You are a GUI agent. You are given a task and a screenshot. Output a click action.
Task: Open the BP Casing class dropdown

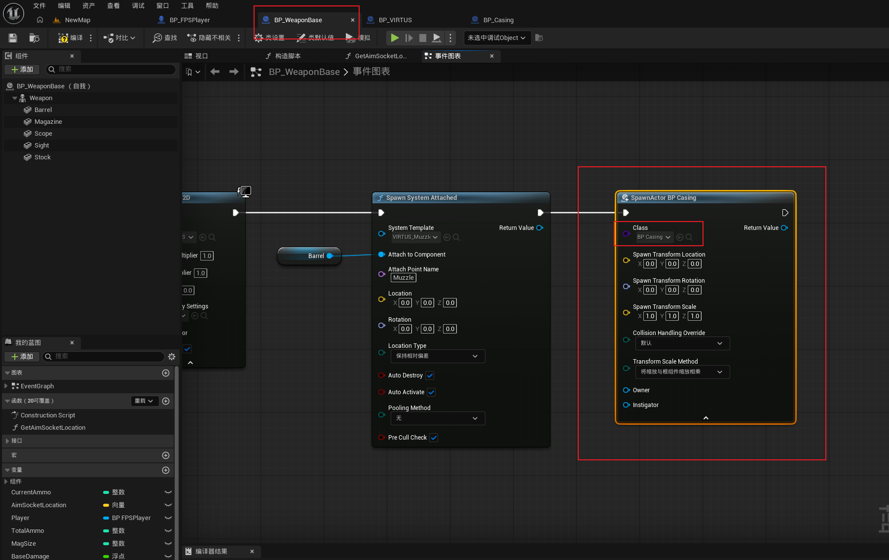pos(654,237)
